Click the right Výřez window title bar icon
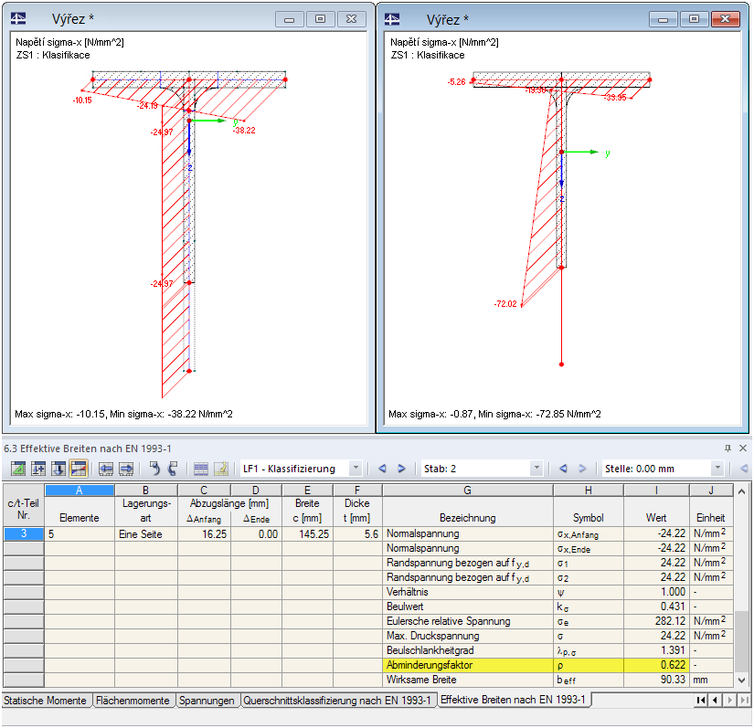The height and width of the screenshot is (728, 754). [x=392, y=19]
